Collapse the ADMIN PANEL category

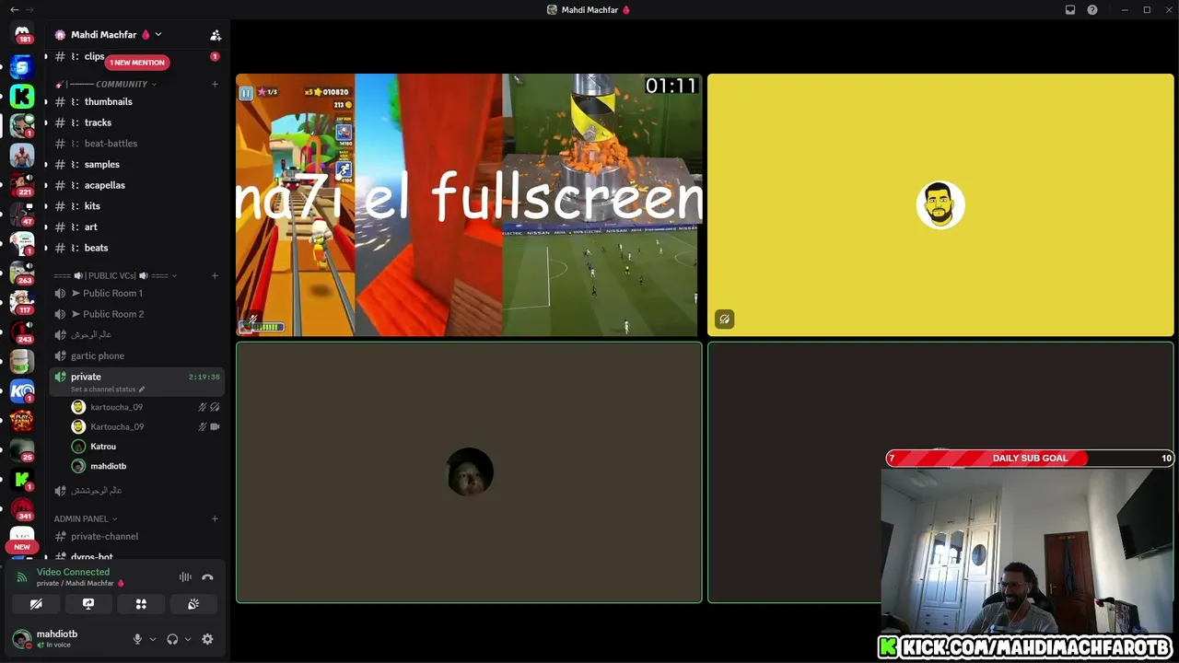coord(86,518)
